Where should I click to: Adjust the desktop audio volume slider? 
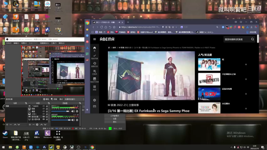click(x=61, y=120)
